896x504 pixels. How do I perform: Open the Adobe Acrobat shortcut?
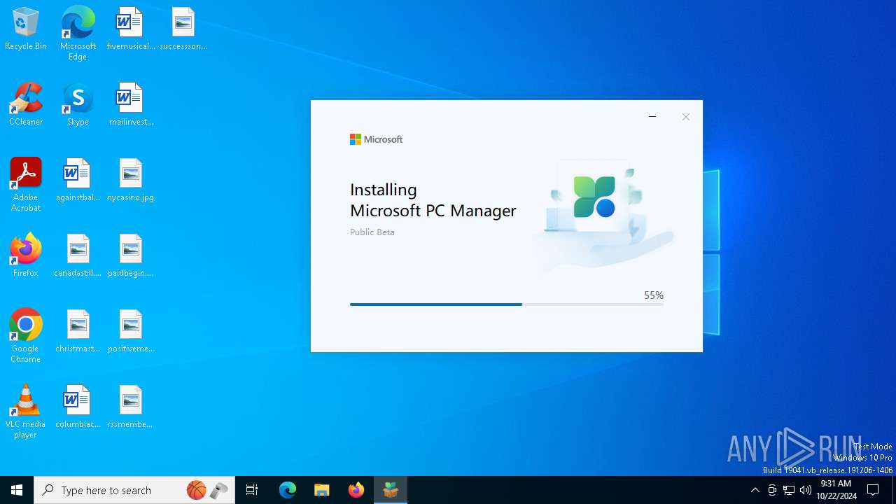pyautogui.click(x=26, y=184)
